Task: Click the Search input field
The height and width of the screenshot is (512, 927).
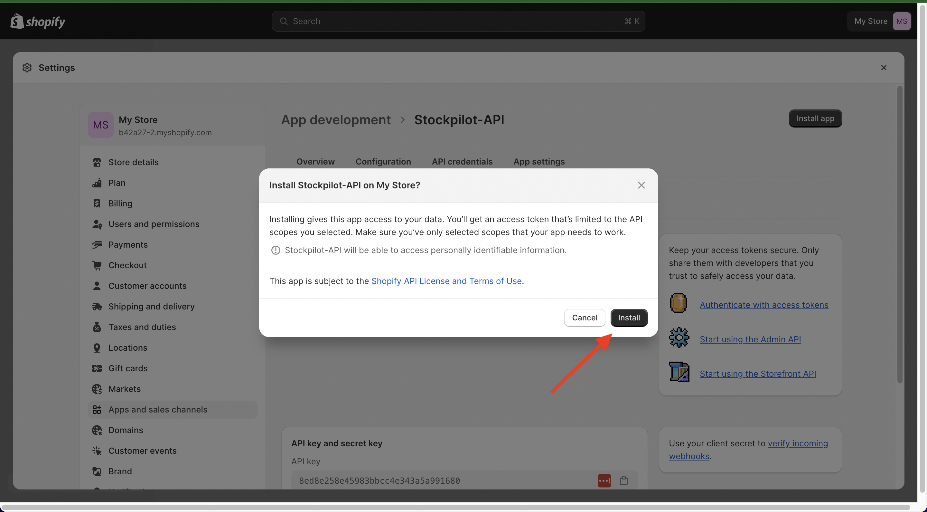Action: click(458, 21)
